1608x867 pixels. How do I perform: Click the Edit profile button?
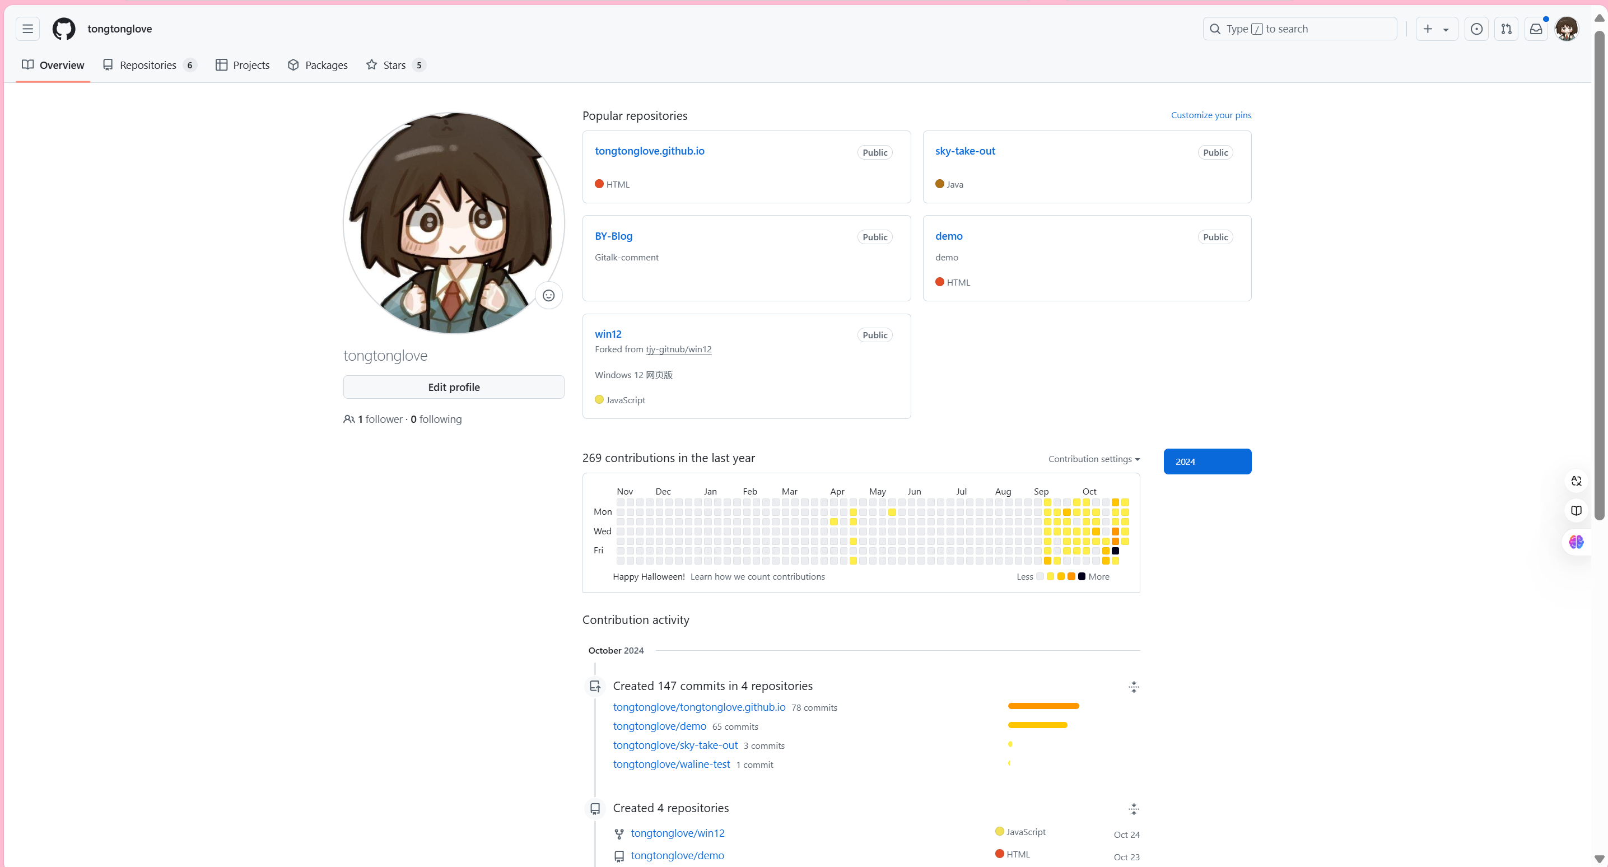(x=454, y=387)
